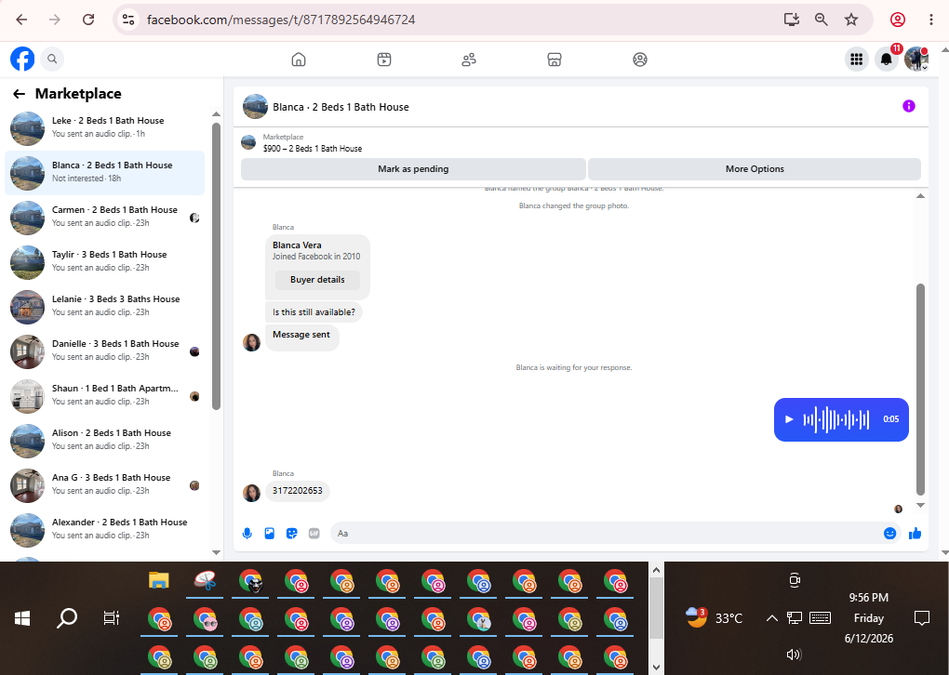Viewport: 949px width, 675px height.
Task: Open the Chrome profile icon
Action: [898, 20]
